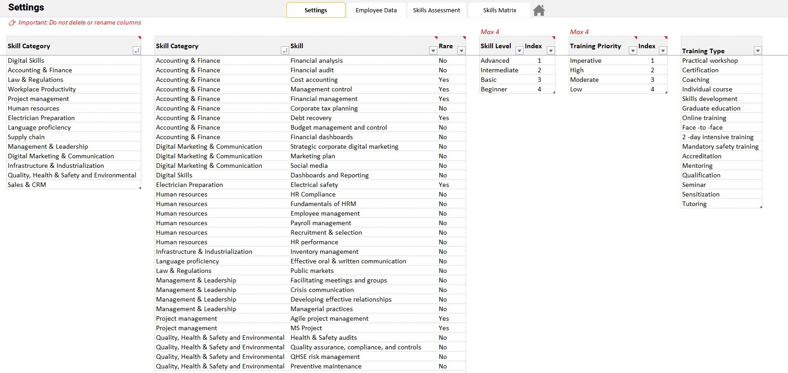Open the Settings tab
The width and height of the screenshot is (788, 373).
point(316,10)
